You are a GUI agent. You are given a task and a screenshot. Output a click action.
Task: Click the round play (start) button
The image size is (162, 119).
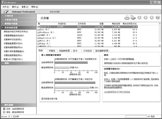click(x=139, y=17)
